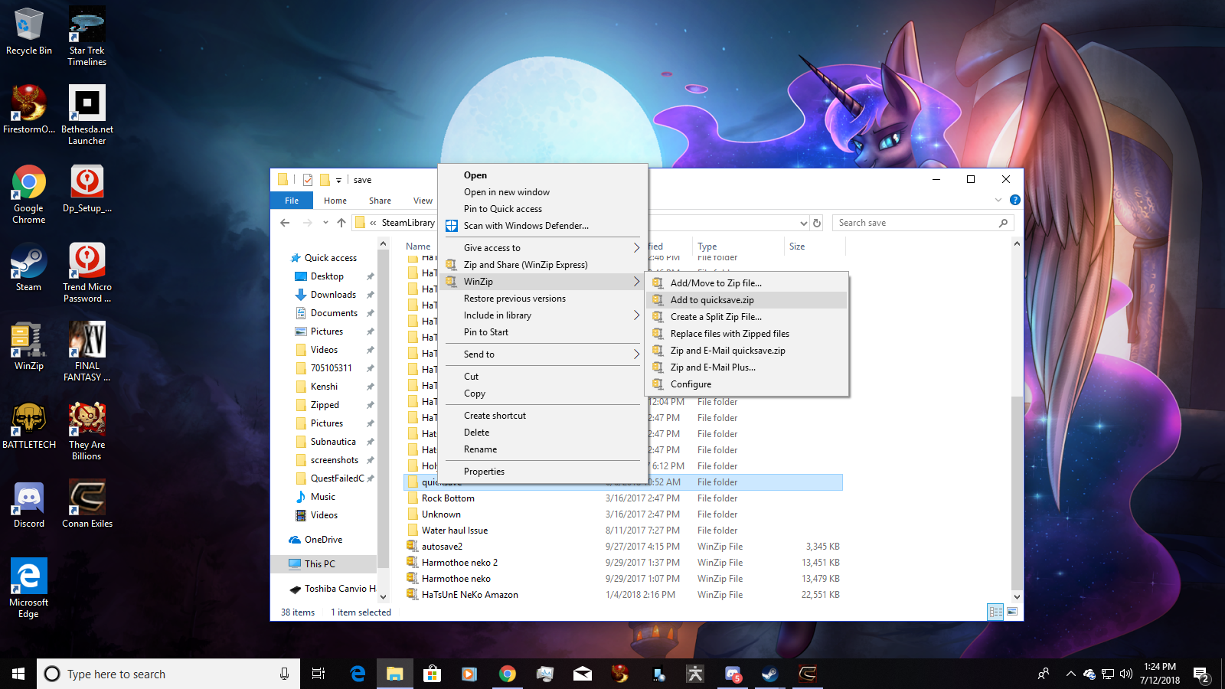Open the File tab in Explorer
Image resolution: width=1225 pixels, height=689 pixels.
coord(292,201)
